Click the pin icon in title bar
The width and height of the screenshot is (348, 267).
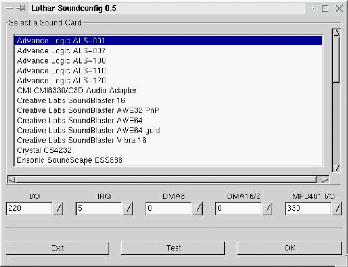click(21, 8)
